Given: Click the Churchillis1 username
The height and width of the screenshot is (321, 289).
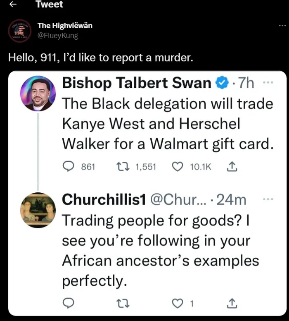Looking at the screenshot, I should pyautogui.click(x=104, y=200).
